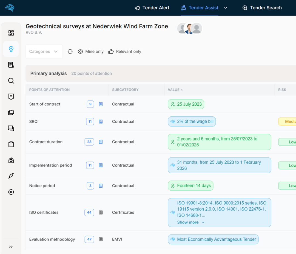Open the clipboard icon in sidebar

tap(11, 144)
